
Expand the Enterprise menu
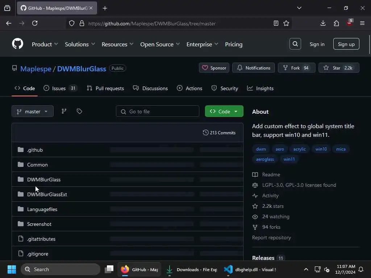point(202,44)
